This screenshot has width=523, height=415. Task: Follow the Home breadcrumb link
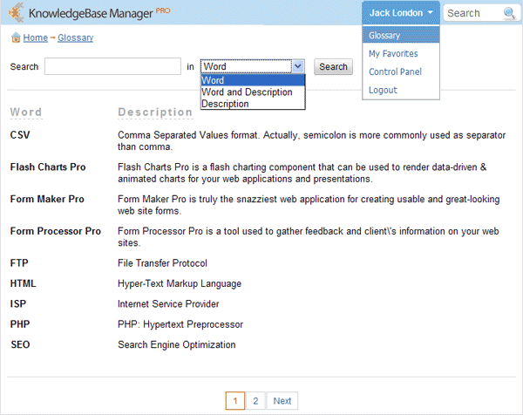pos(36,38)
